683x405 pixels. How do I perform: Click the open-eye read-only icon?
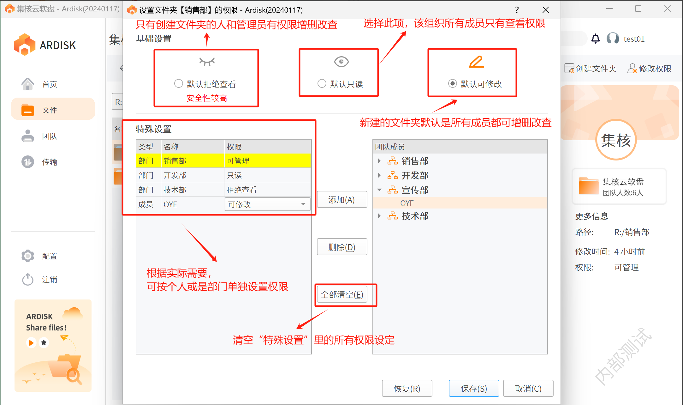(x=341, y=61)
